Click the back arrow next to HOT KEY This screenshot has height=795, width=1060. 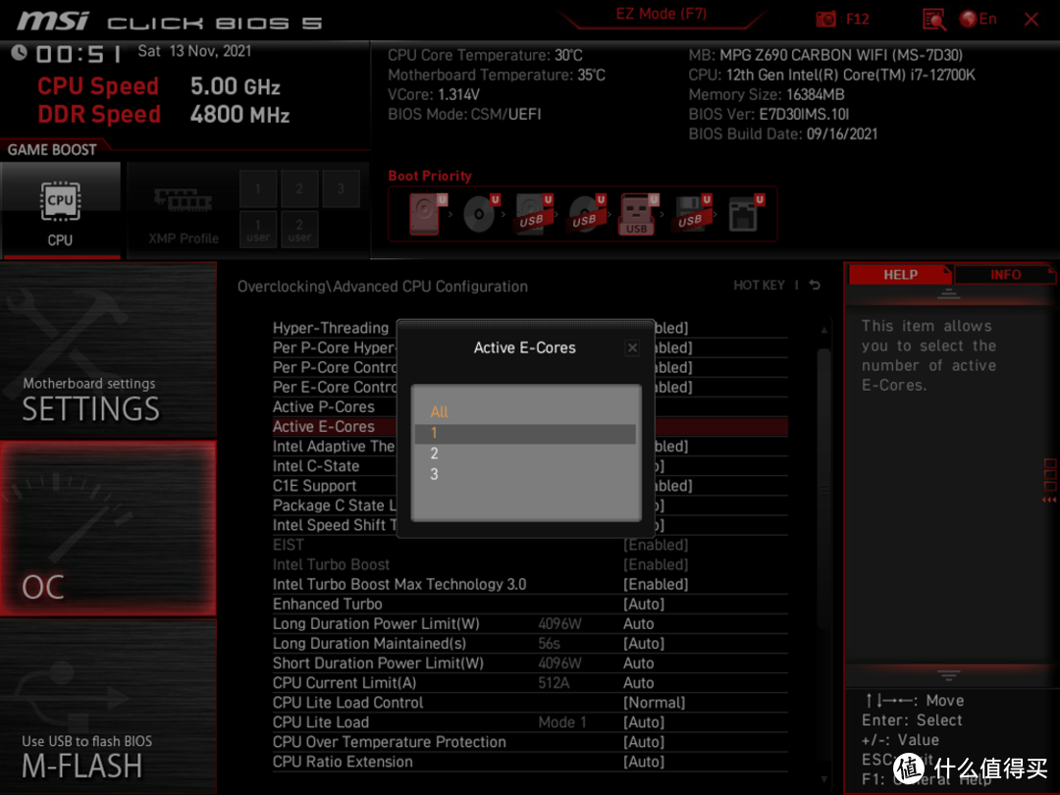815,286
